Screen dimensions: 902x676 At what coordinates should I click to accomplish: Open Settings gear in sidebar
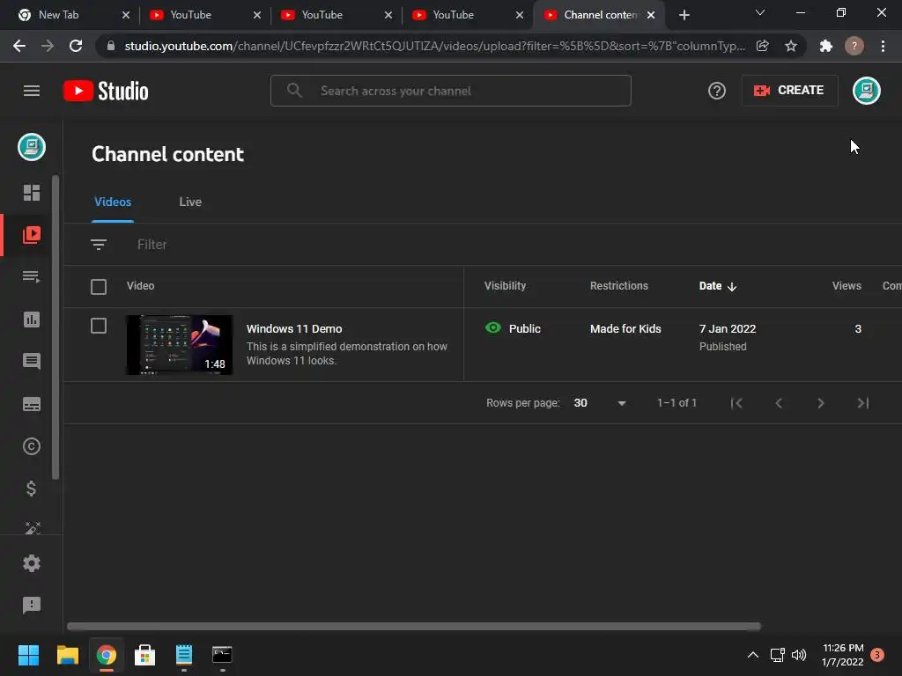click(x=32, y=563)
